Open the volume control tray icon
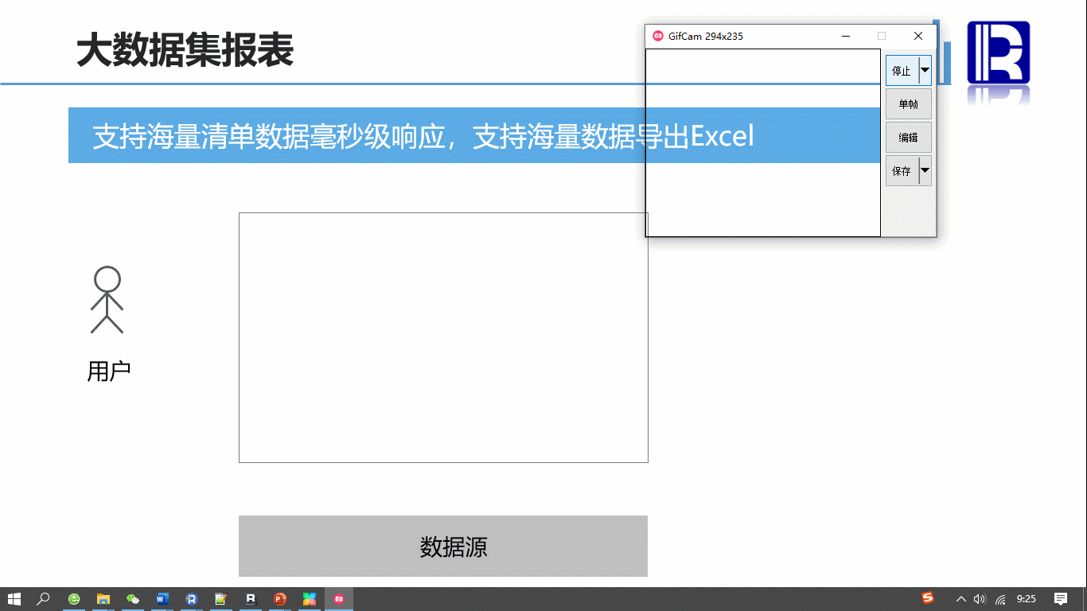This screenshot has width=1087, height=611. (980, 599)
